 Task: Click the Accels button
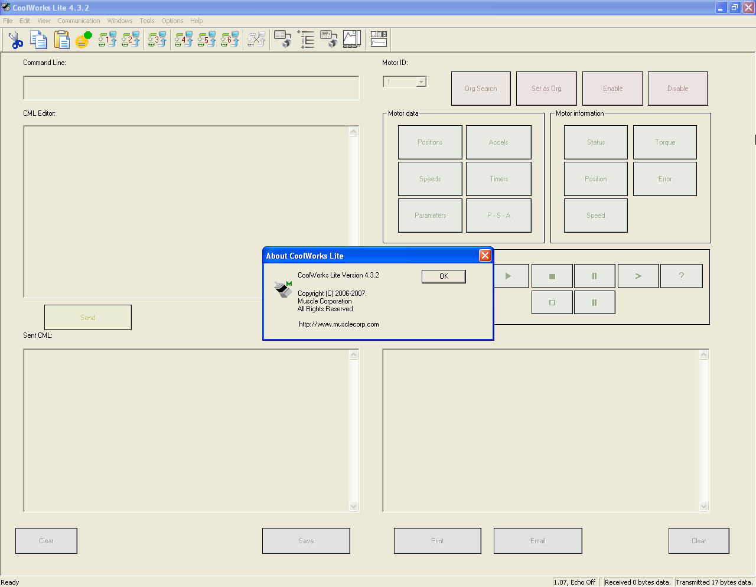pyautogui.click(x=498, y=142)
